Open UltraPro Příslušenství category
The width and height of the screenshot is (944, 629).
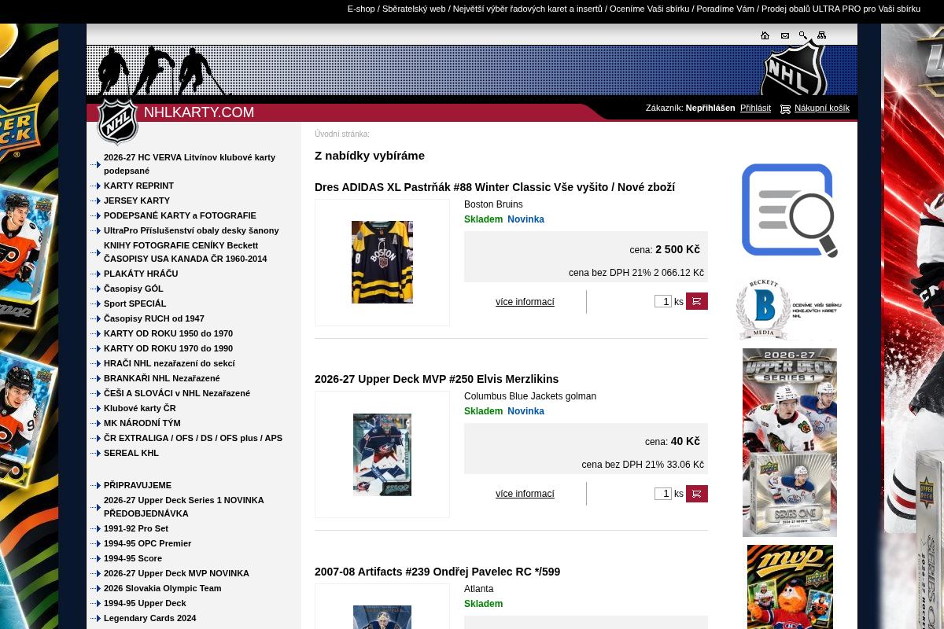point(191,230)
